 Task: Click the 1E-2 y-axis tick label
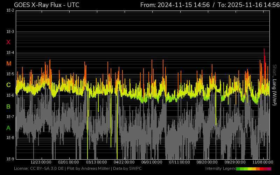10,10
